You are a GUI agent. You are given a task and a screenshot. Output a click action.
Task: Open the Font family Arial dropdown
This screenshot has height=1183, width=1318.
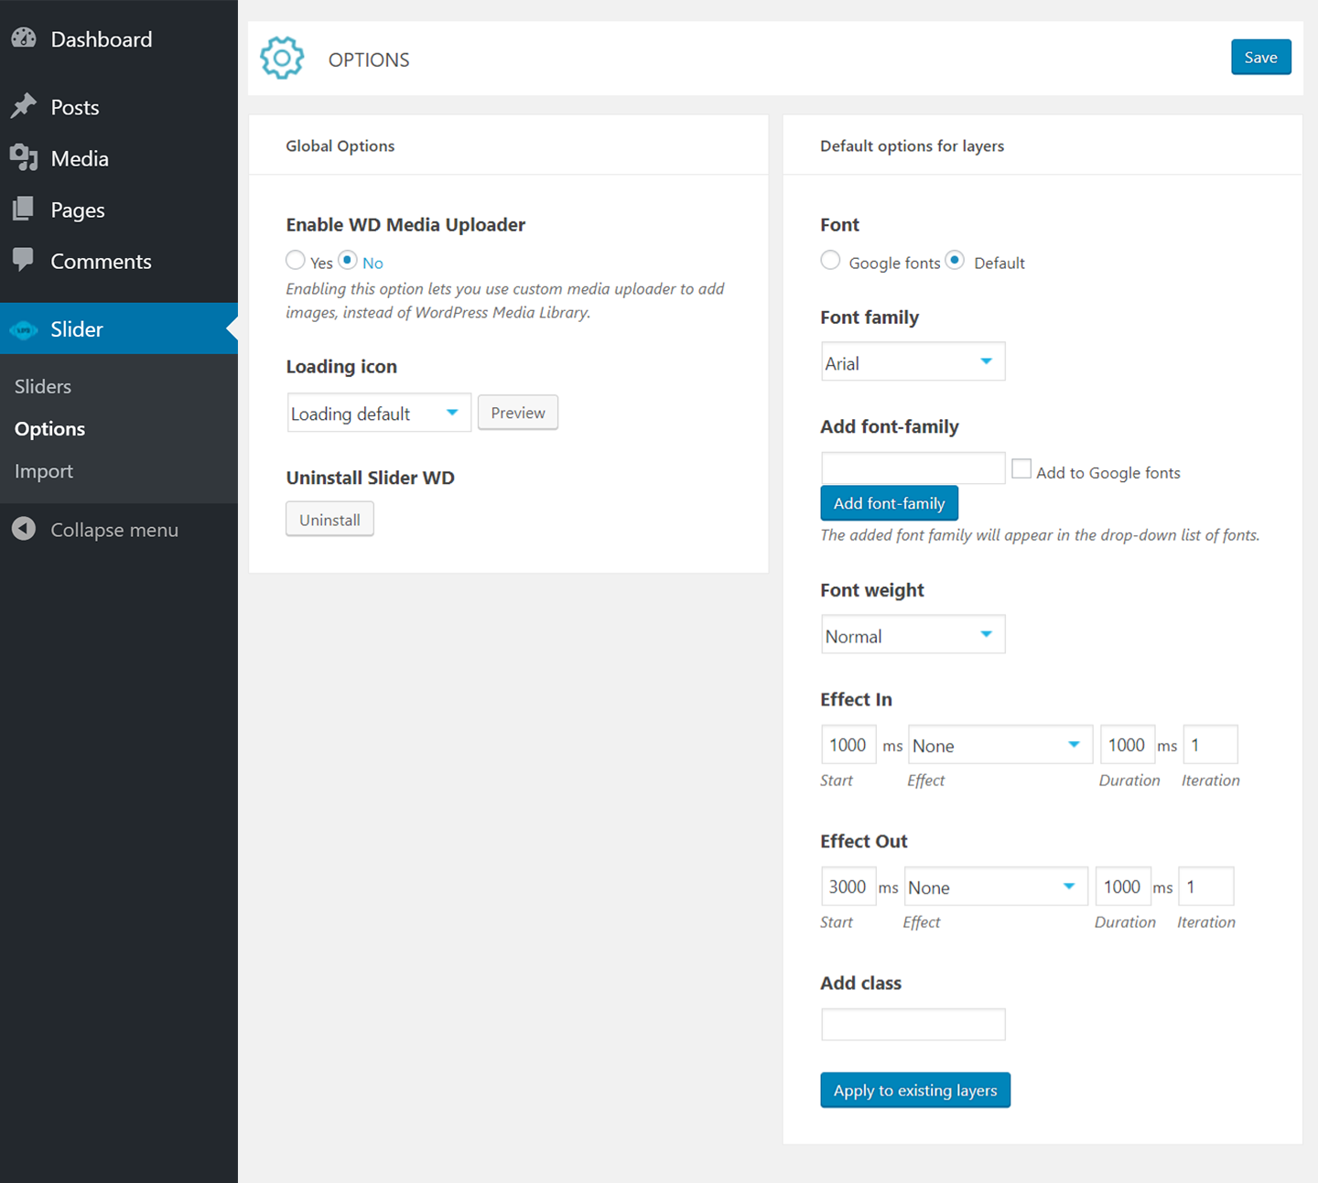pyautogui.click(x=913, y=362)
